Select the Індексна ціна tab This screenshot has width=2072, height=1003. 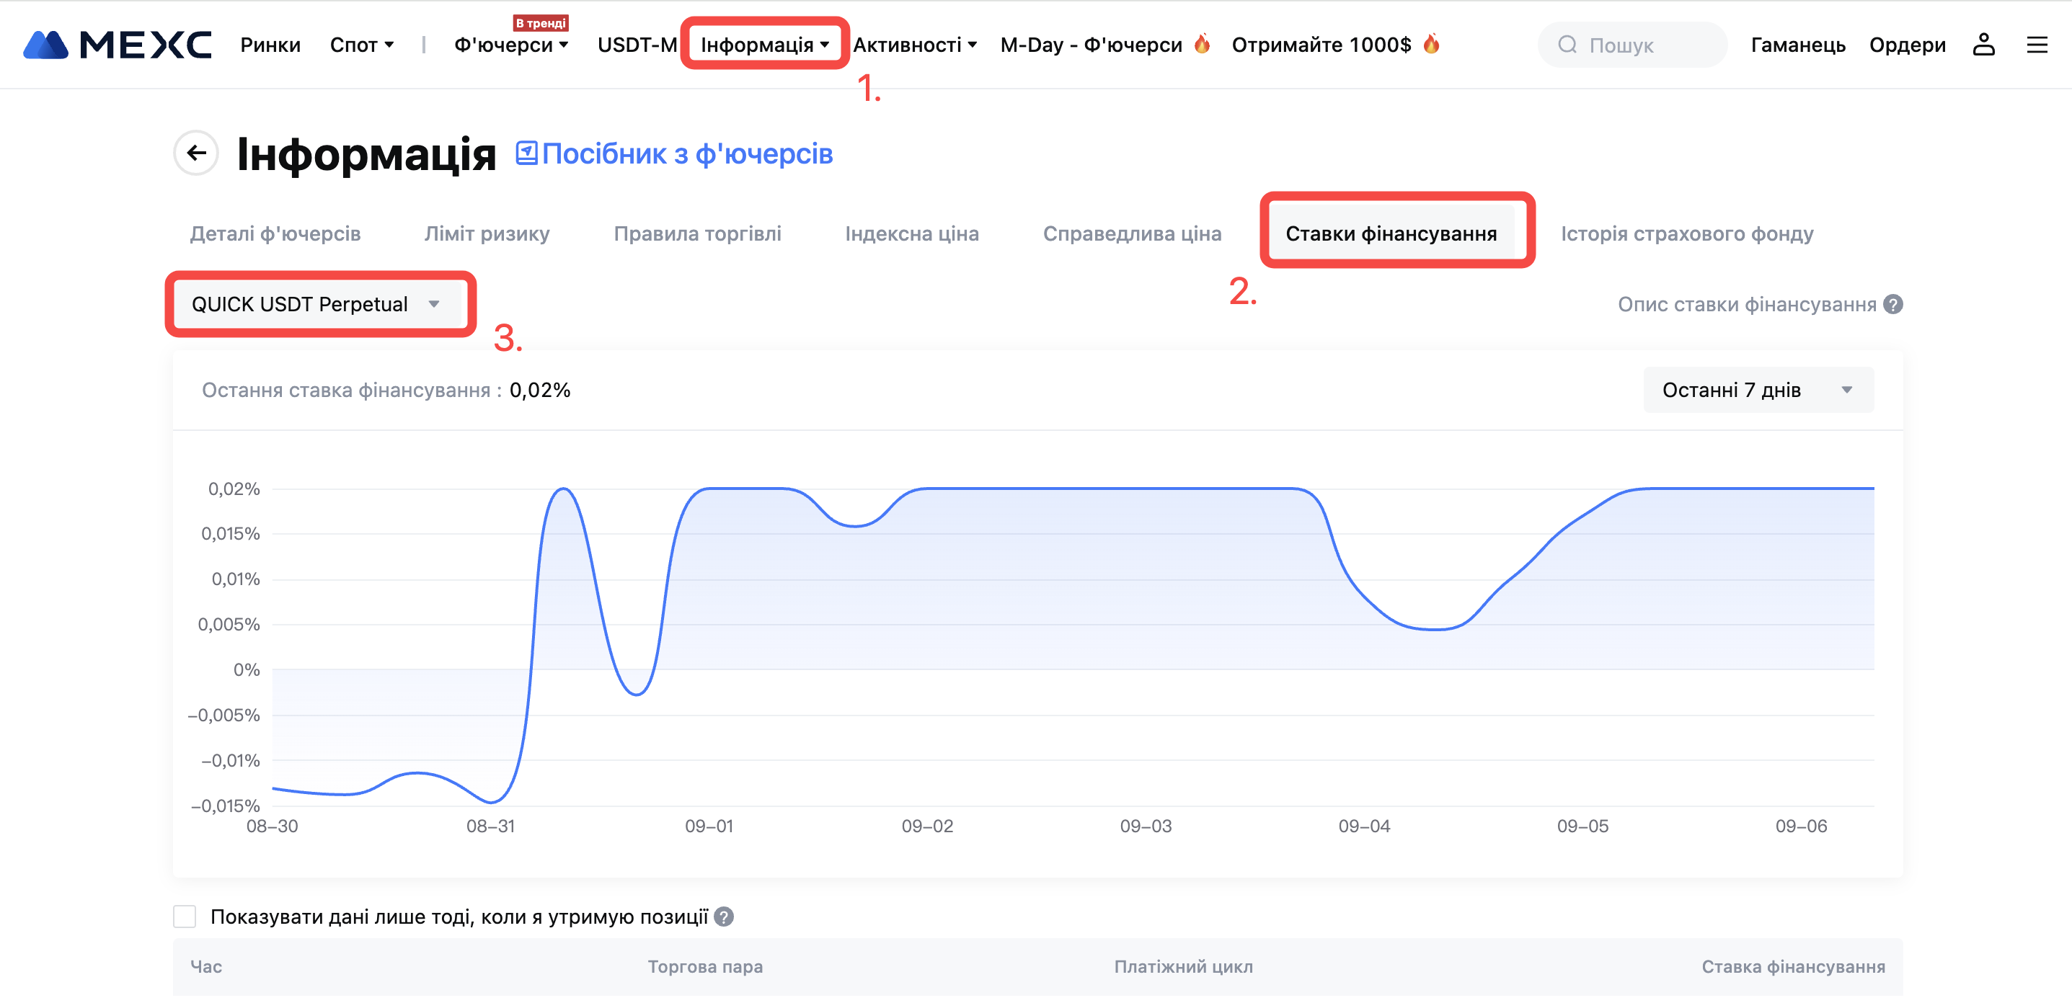(911, 234)
